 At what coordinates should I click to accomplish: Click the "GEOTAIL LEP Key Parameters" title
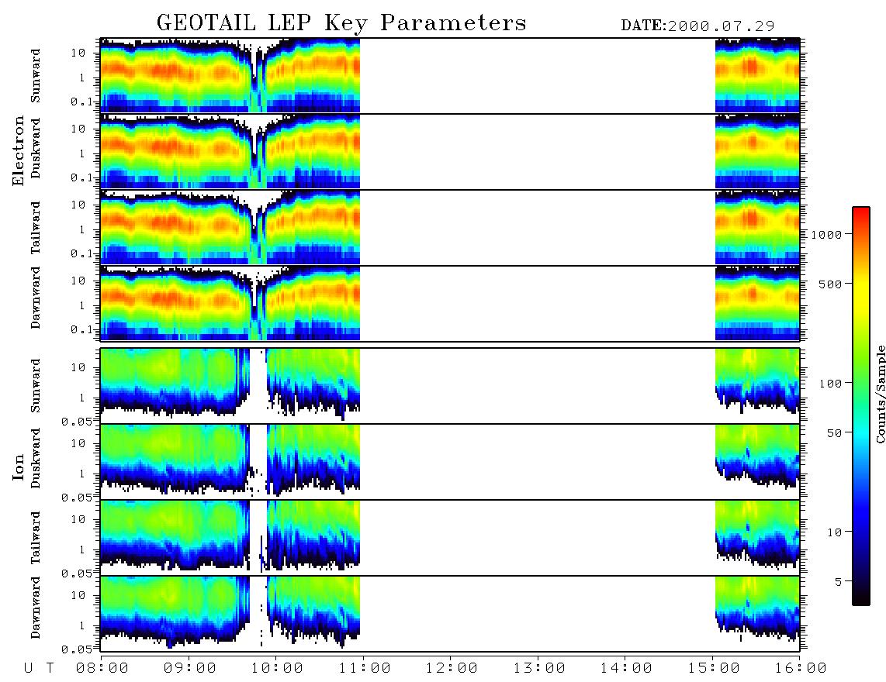coord(341,23)
